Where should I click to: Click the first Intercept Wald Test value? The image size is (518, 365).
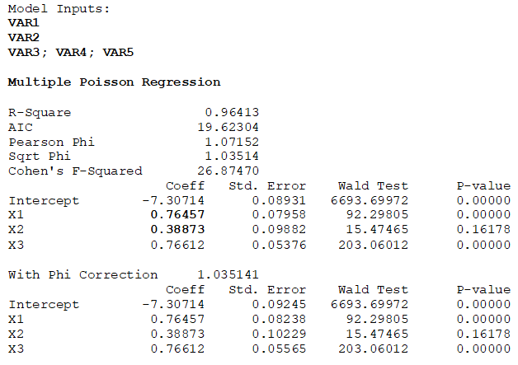(370, 200)
